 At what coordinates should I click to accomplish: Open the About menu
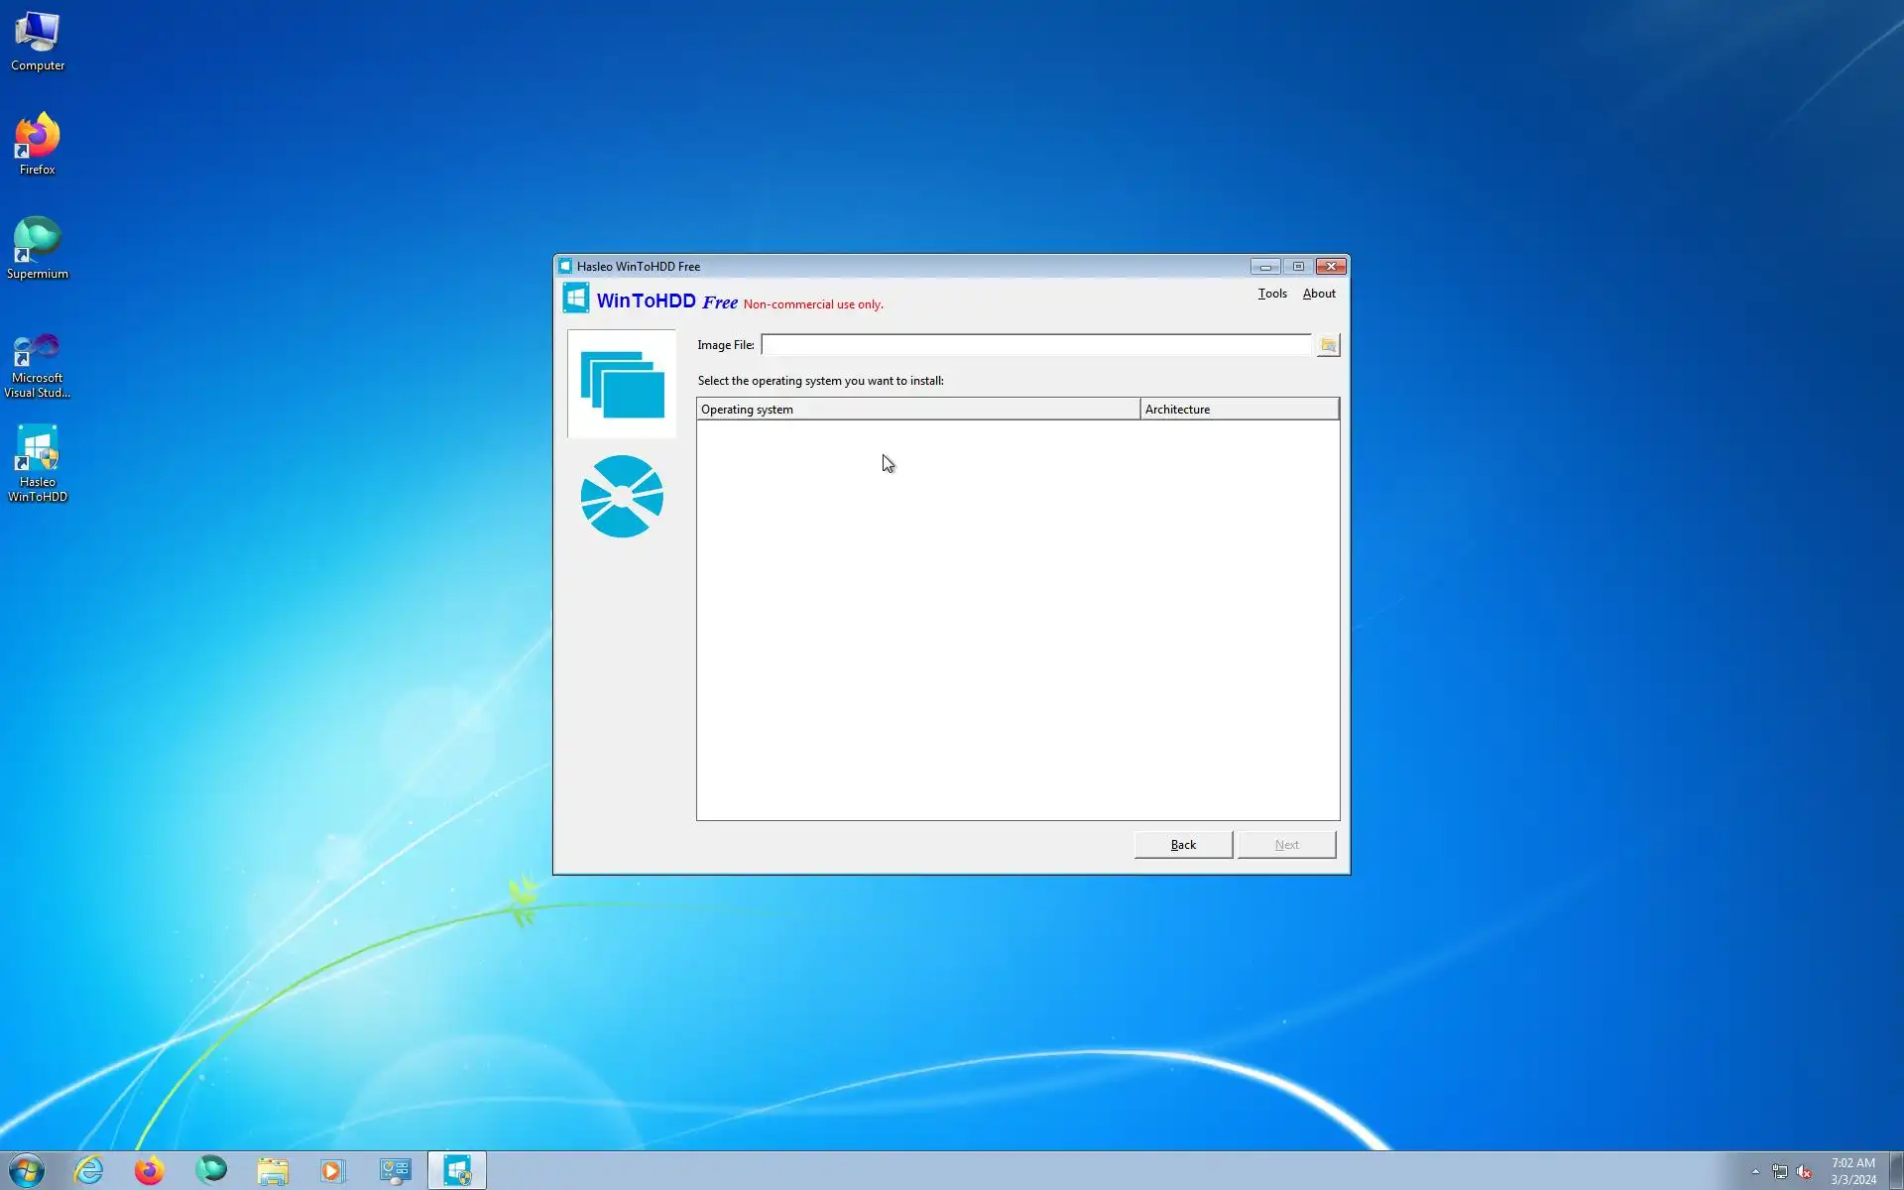tap(1318, 294)
